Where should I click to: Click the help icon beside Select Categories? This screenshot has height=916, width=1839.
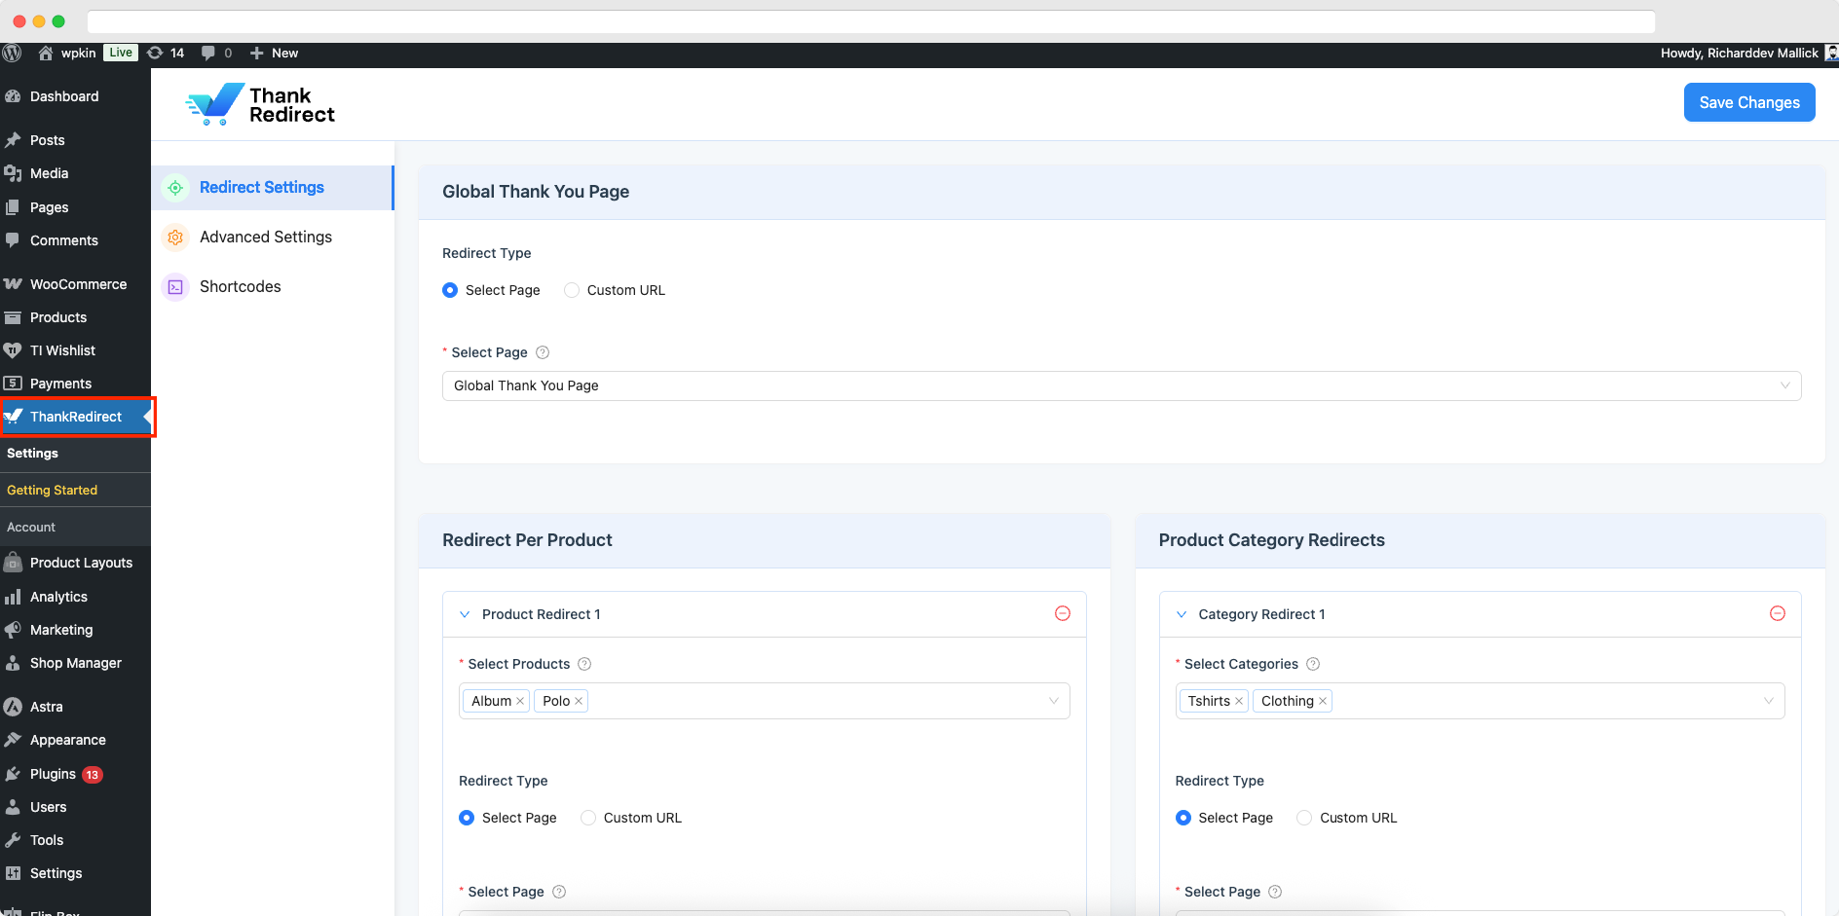pos(1313,664)
